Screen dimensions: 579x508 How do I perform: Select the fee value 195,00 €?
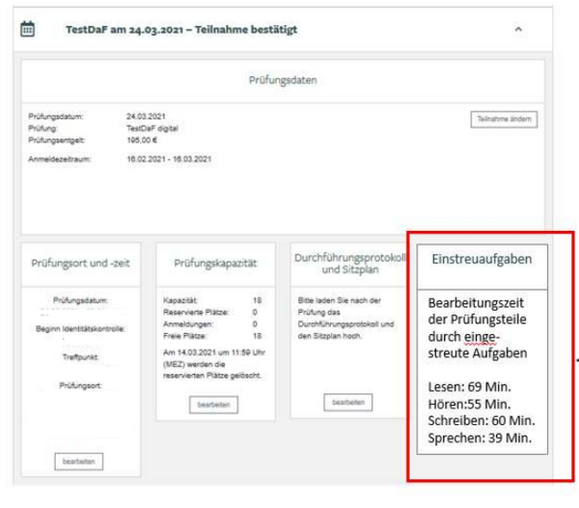point(142,140)
